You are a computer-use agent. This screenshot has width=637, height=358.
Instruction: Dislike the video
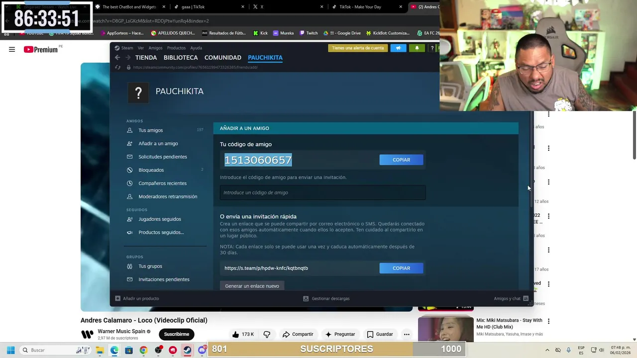click(267, 334)
